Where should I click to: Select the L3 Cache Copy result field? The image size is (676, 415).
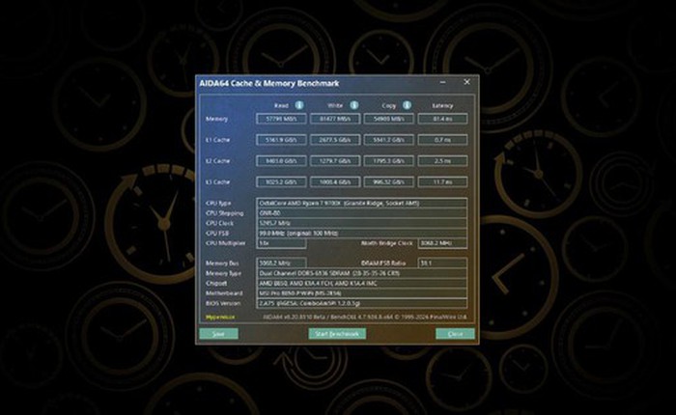(389, 181)
